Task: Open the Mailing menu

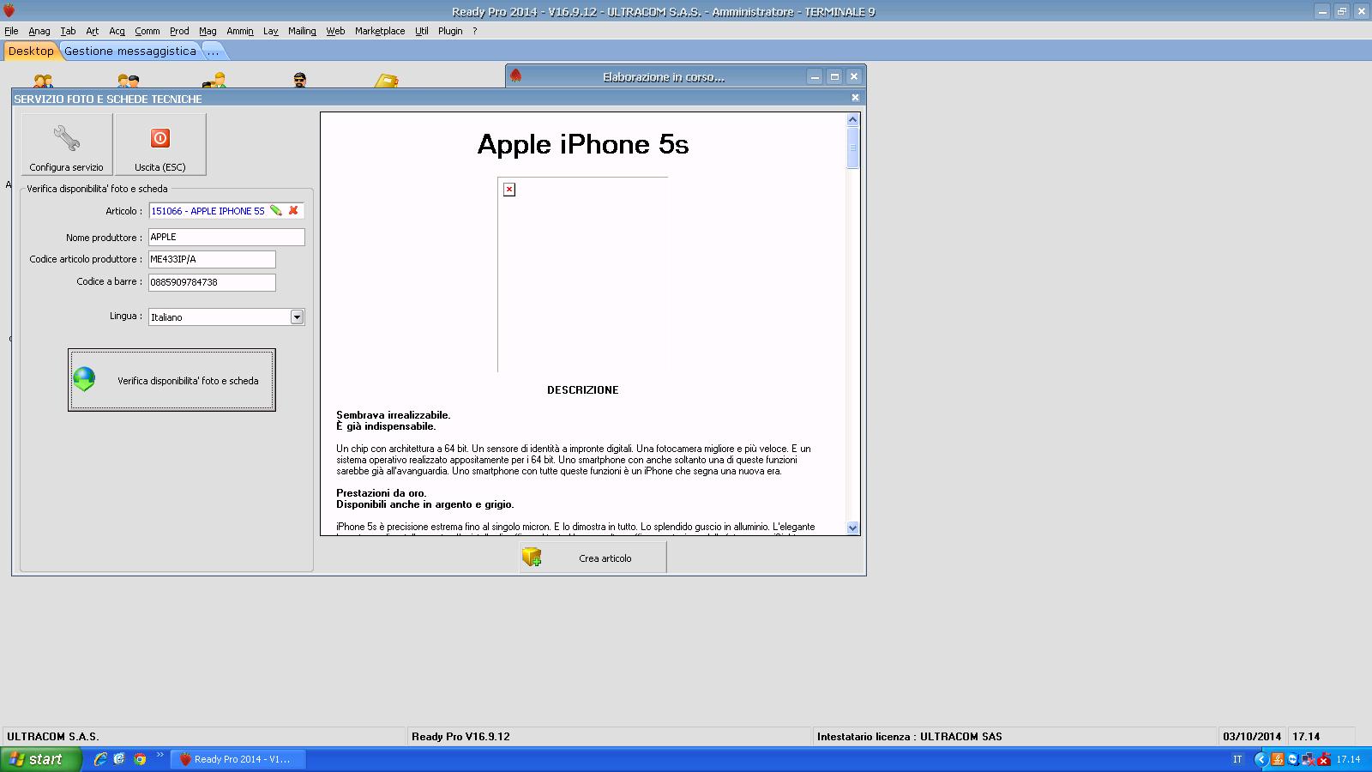Action: point(302,31)
